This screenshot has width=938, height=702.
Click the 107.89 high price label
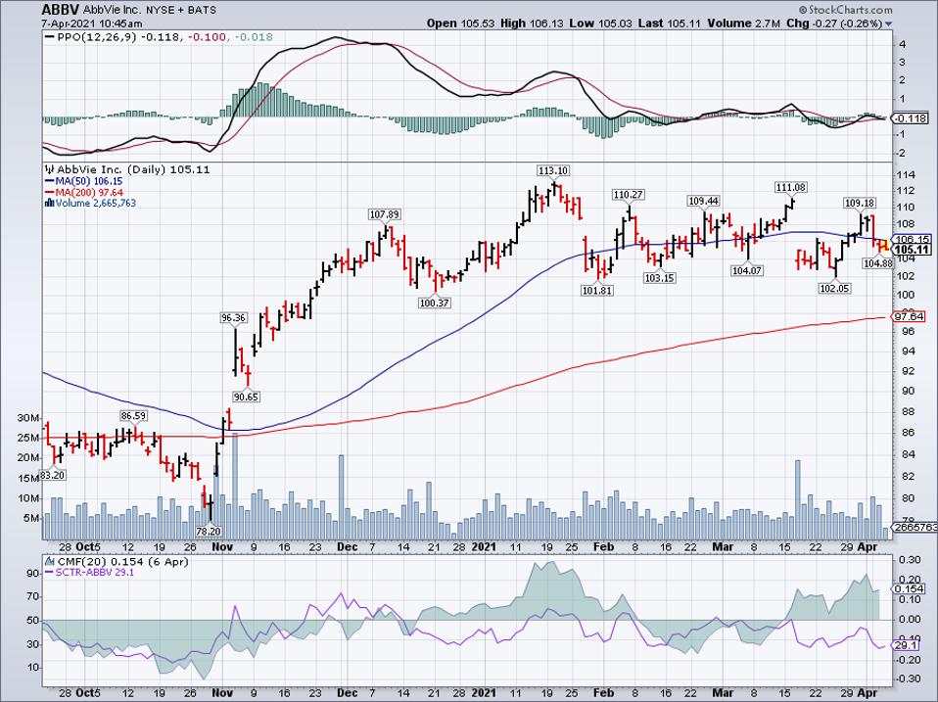(x=384, y=214)
